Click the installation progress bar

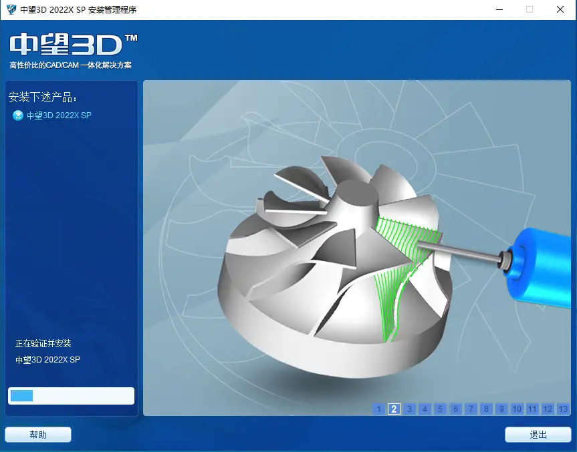(x=71, y=396)
